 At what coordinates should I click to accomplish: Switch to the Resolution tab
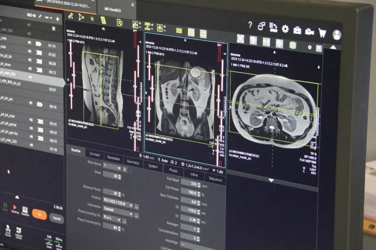click(x=113, y=158)
